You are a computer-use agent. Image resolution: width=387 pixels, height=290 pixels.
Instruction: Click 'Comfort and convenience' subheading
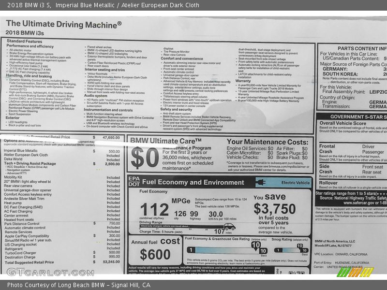182,58
